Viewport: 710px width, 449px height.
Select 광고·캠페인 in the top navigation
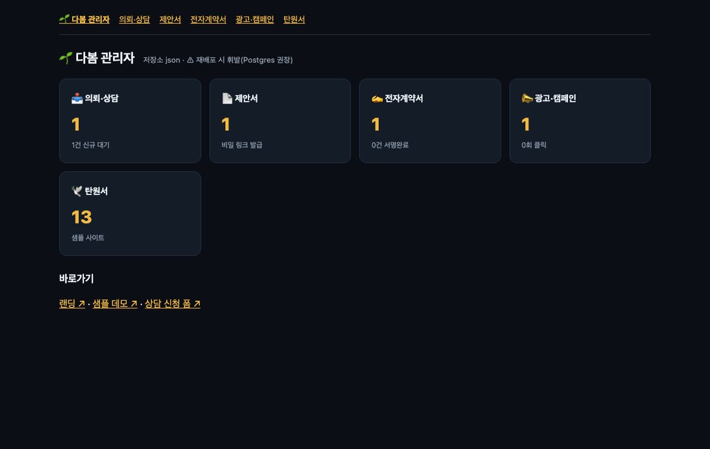click(x=254, y=19)
